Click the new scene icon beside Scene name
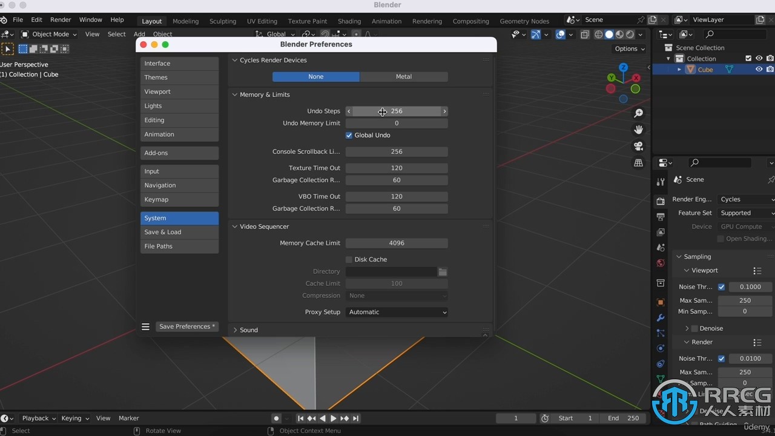The height and width of the screenshot is (436, 775). 652,20
